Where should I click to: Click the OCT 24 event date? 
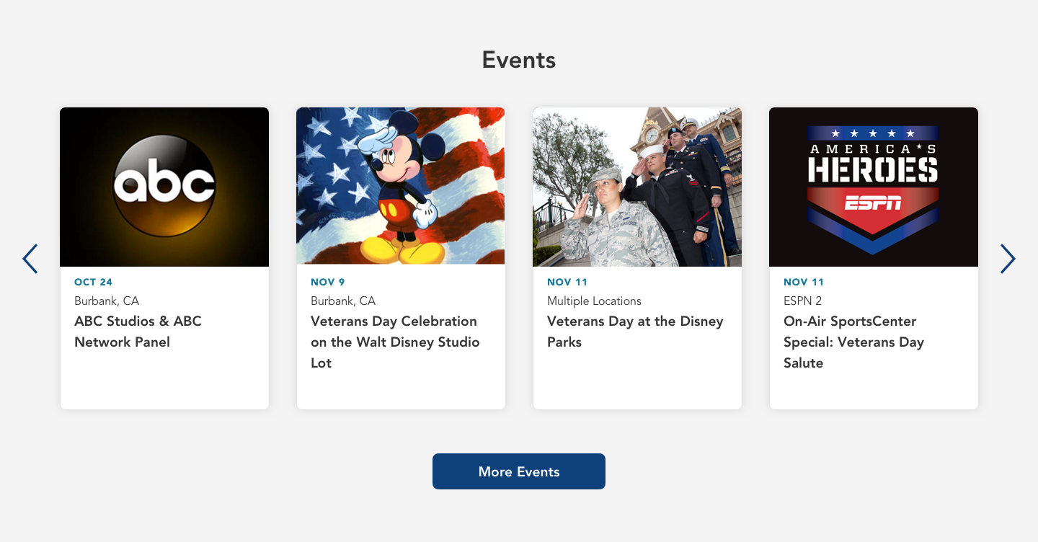tap(94, 282)
